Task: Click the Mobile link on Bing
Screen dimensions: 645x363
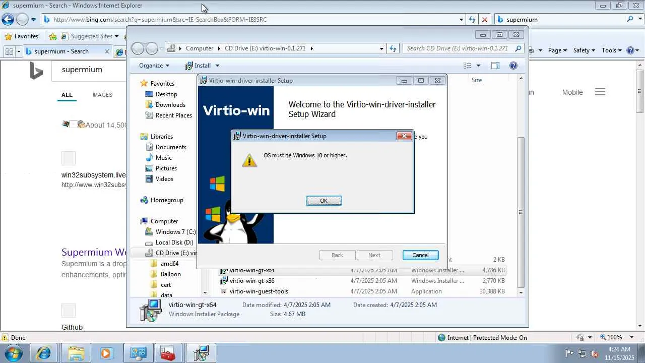Action: 572,92
